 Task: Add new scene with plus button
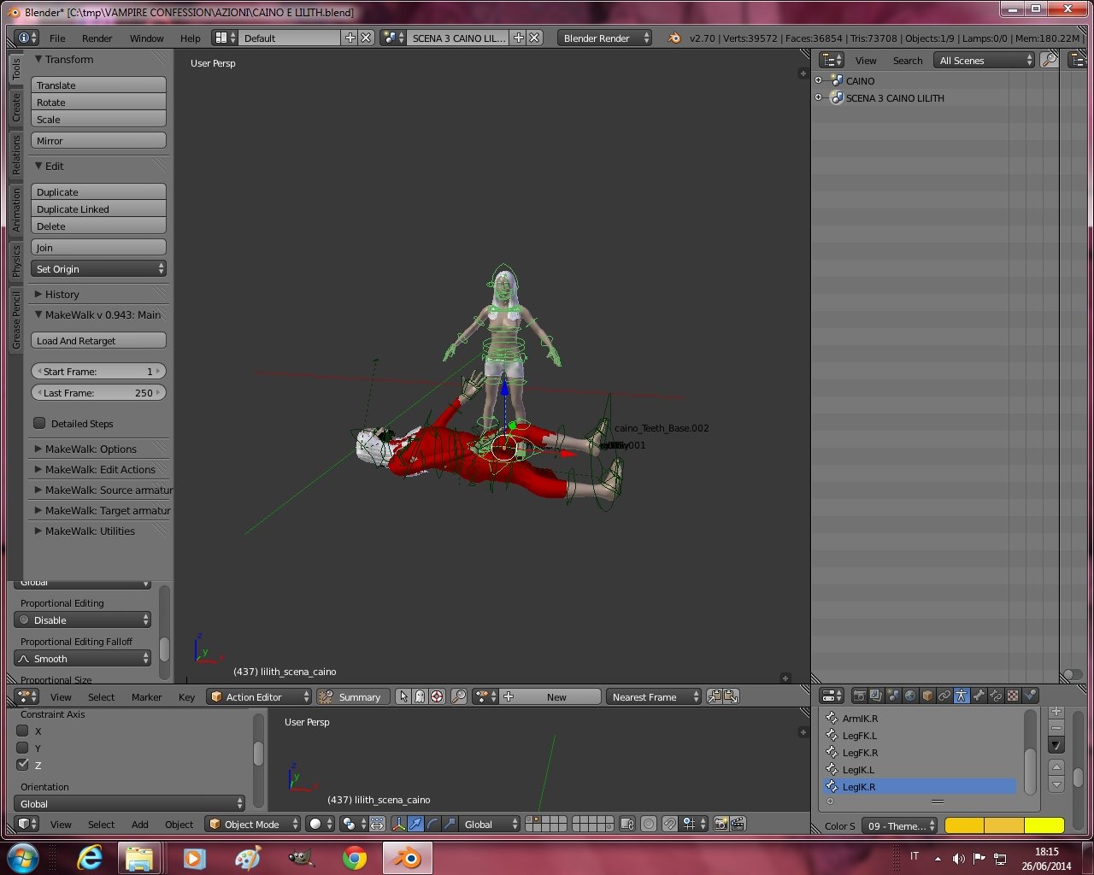tap(518, 38)
